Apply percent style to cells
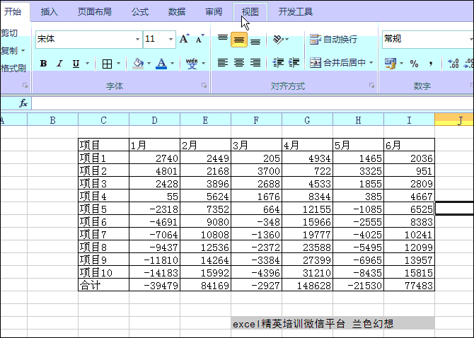The image size is (474, 338). [414, 64]
